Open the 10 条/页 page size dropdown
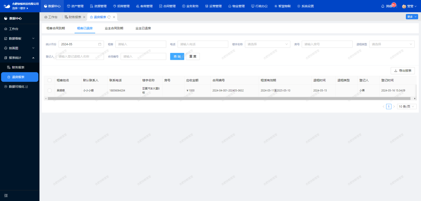This screenshot has height=201, width=421. tap(407, 107)
